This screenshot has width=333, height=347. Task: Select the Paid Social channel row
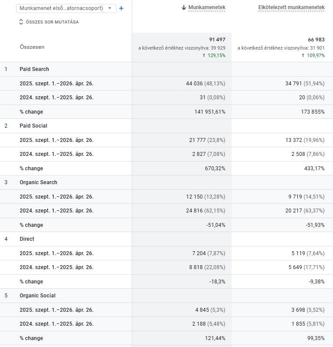tap(33, 126)
